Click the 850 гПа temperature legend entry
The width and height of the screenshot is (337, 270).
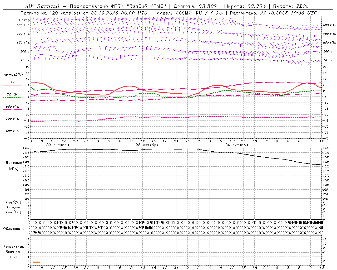click(12, 107)
